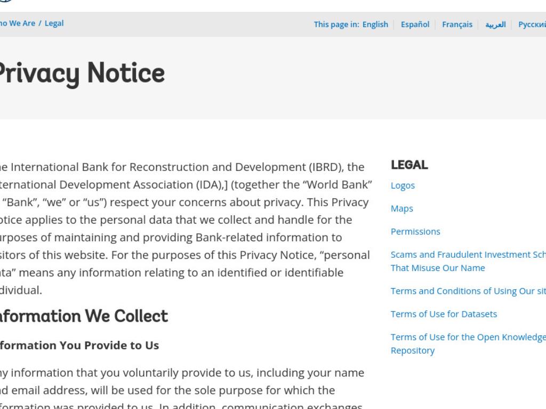Open the Legal breadcrumb link

54,23
